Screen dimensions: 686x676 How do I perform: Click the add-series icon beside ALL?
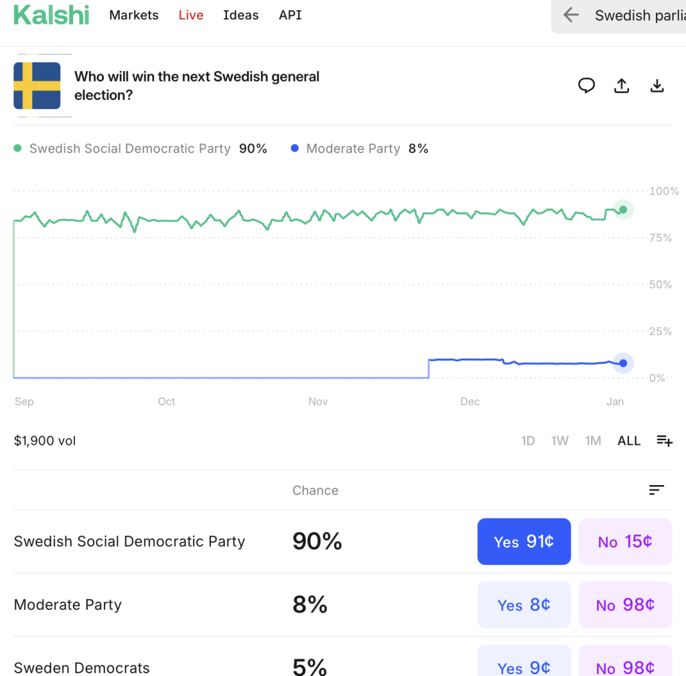[664, 441]
